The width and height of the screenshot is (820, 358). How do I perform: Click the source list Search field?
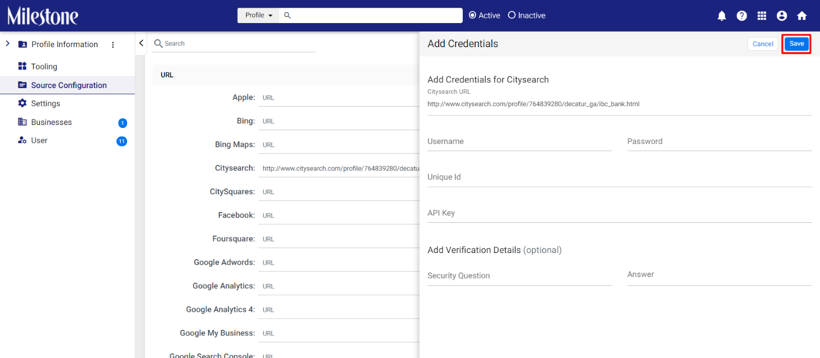pos(235,44)
